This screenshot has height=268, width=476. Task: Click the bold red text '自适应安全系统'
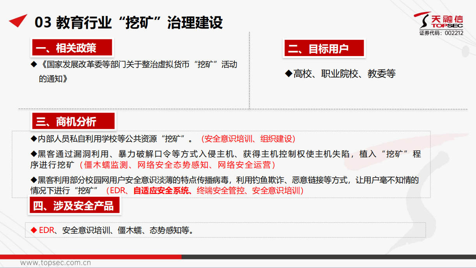point(161,191)
